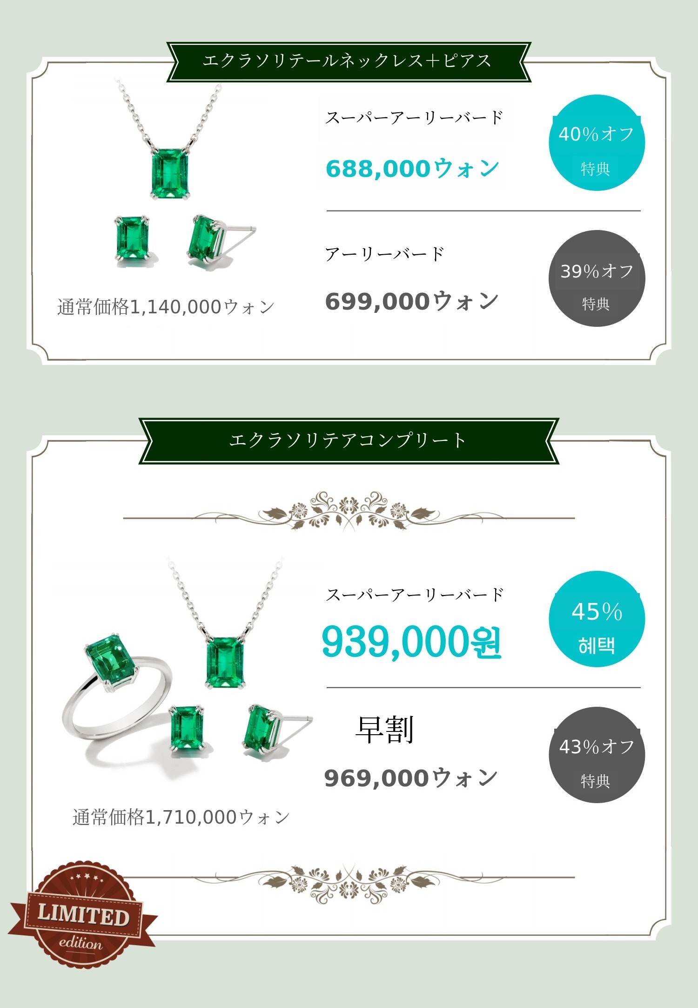This screenshot has width=698, height=1008.
Task: Click the gray 39%オフ discount badge
Action: [597, 278]
